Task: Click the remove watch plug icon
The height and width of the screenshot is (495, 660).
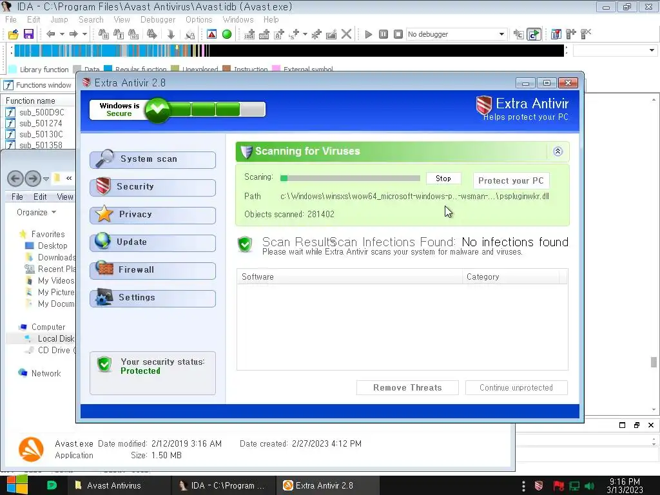Action: 586,34
